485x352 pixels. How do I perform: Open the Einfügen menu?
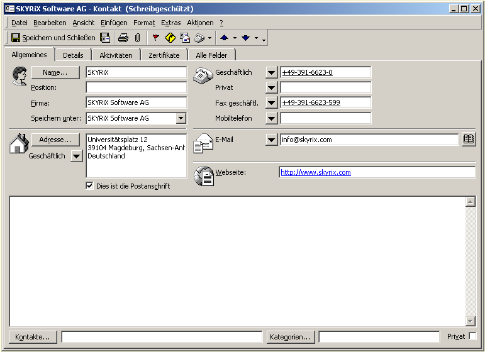point(114,23)
